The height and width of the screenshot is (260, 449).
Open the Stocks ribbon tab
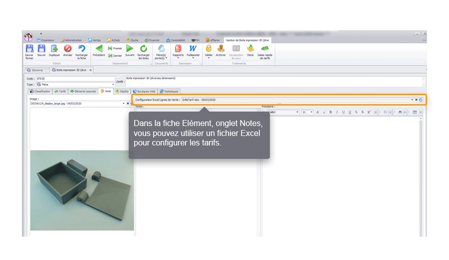(132, 40)
